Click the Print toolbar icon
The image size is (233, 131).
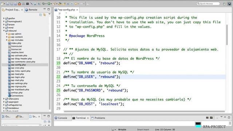pos(15,4)
